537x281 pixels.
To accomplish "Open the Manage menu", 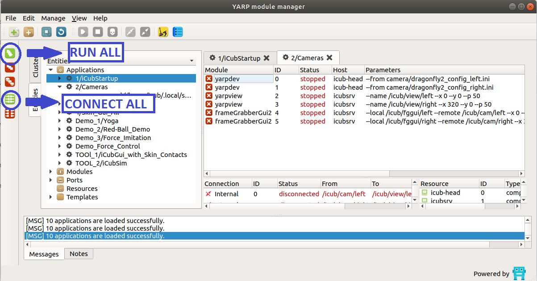I will tap(53, 18).
